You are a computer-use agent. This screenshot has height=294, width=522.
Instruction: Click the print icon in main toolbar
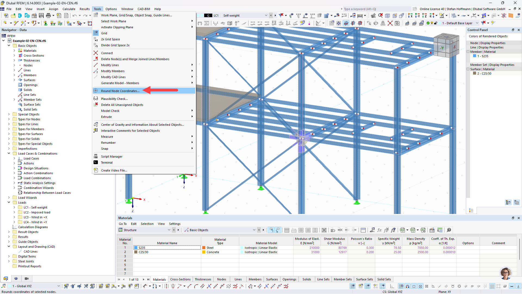48,16
